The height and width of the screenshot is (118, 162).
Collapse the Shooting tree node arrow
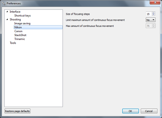tap(7, 19)
